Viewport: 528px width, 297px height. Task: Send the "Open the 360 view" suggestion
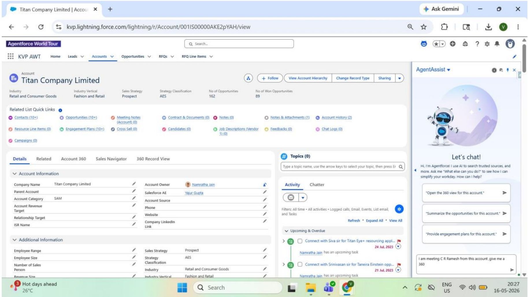click(x=504, y=193)
